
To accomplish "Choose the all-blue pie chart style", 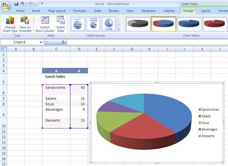I will coord(189,24).
